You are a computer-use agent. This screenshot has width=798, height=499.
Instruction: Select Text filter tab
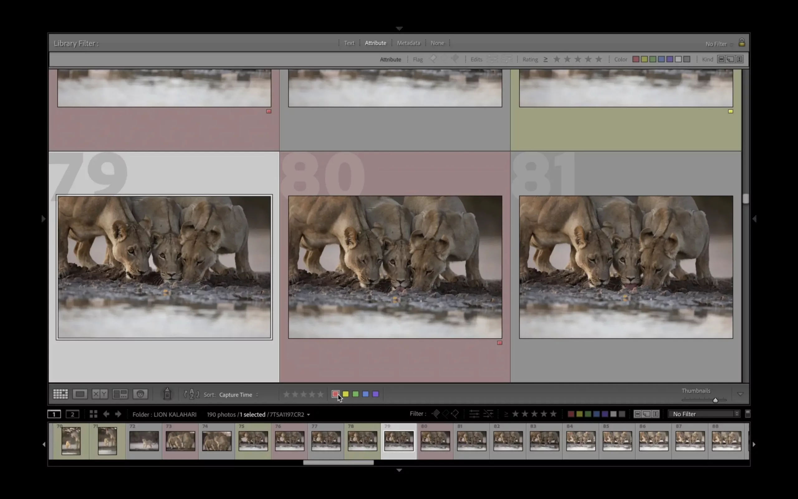click(349, 43)
